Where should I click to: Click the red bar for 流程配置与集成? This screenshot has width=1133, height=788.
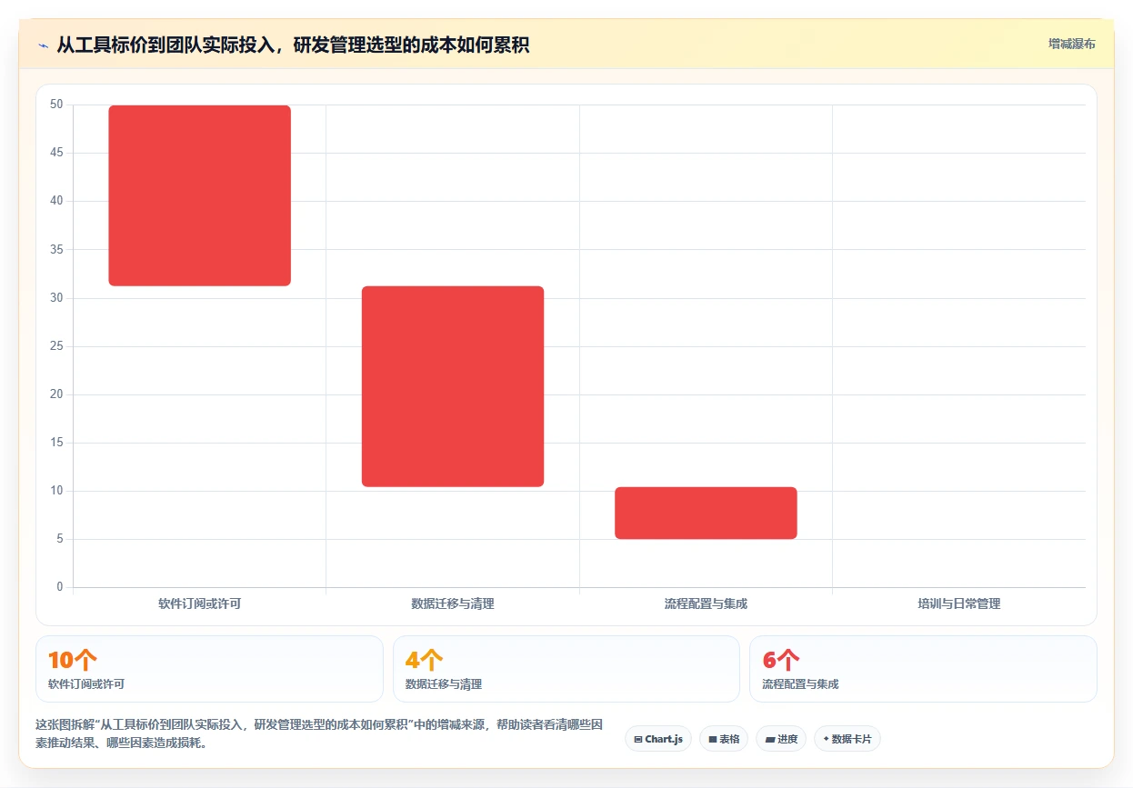click(x=706, y=513)
